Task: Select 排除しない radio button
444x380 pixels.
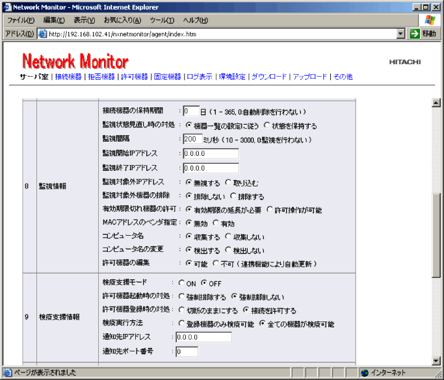Action: pyautogui.click(x=189, y=196)
